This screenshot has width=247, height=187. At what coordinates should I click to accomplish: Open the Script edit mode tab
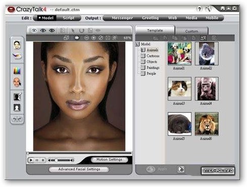[69, 18]
